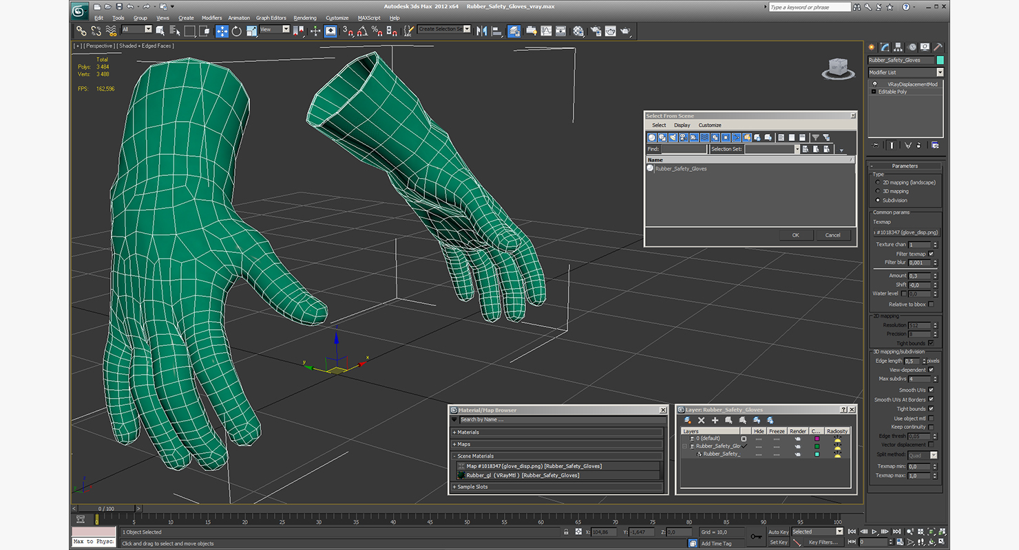Open the Curve Editor from toolbar
The image size is (1019, 550).
[x=546, y=30]
